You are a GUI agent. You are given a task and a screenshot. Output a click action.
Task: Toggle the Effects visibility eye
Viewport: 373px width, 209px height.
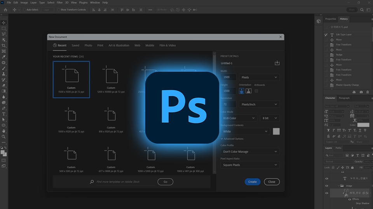point(350,199)
